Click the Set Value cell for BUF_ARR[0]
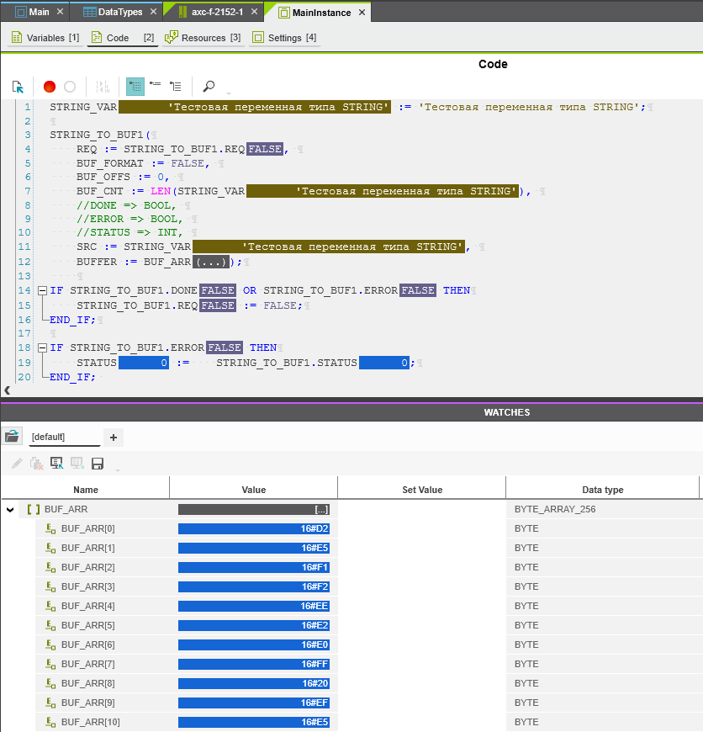 [x=421, y=528]
